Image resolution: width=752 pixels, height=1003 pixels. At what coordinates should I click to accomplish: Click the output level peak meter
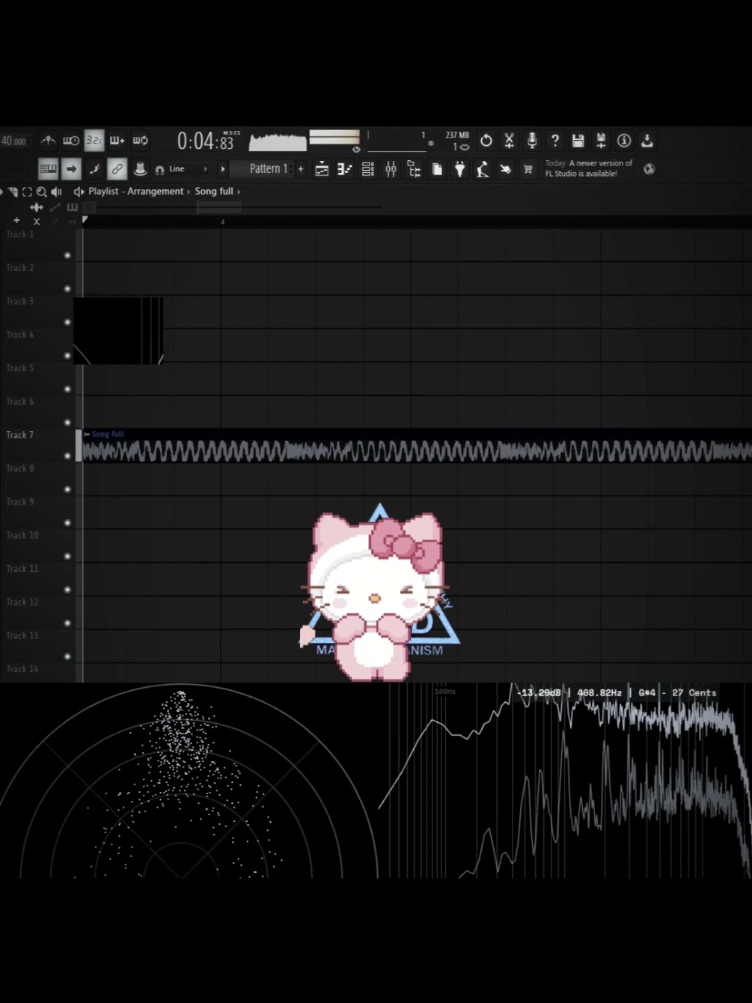[x=334, y=138]
